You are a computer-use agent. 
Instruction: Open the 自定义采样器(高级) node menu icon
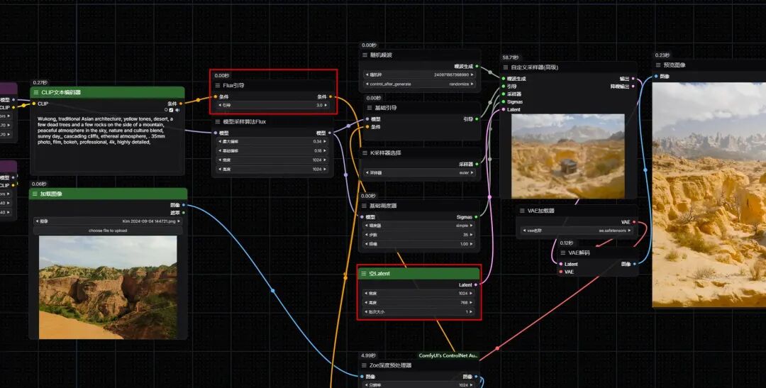[506, 67]
